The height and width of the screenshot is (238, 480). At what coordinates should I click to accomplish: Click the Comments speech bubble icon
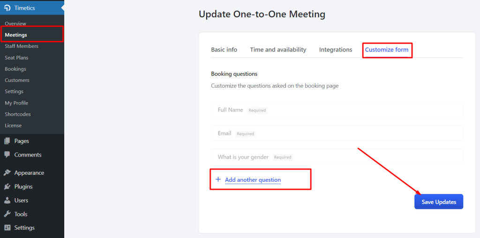click(x=7, y=155)
